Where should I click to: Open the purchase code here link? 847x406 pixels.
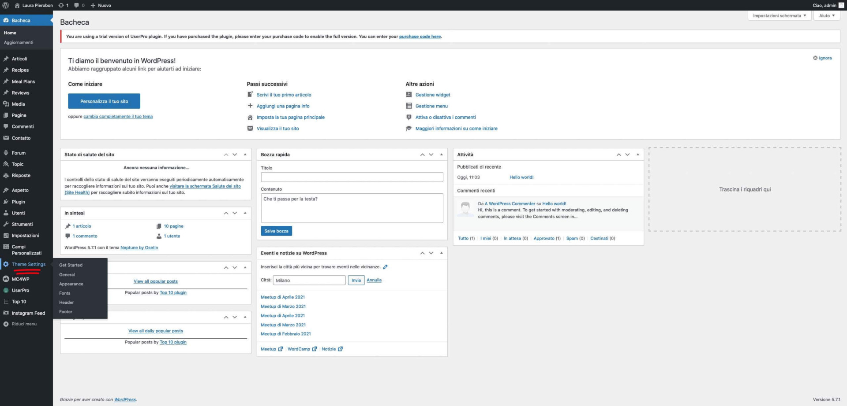tap(420, 37)
